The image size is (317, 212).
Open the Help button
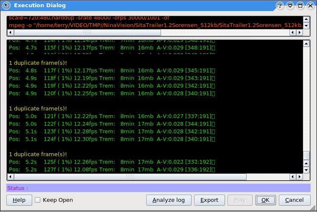pos(19,200)
